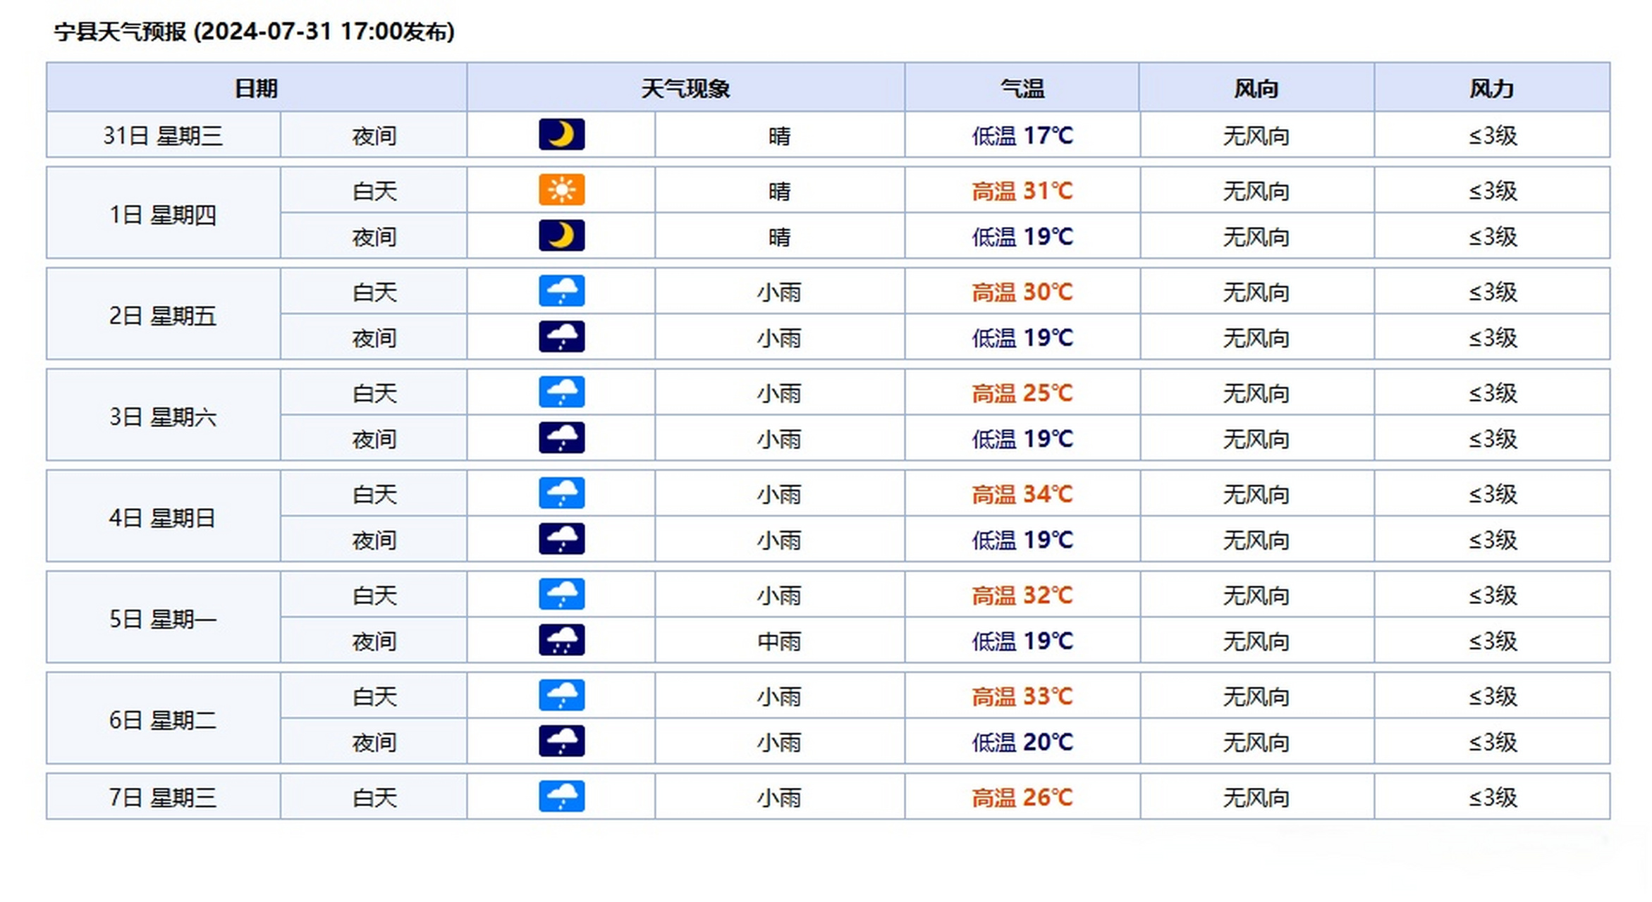This screenshot has width=1652, height=902.
Task: Click the 晴 text in 1日 daytime row
Action: click(779, 190)
